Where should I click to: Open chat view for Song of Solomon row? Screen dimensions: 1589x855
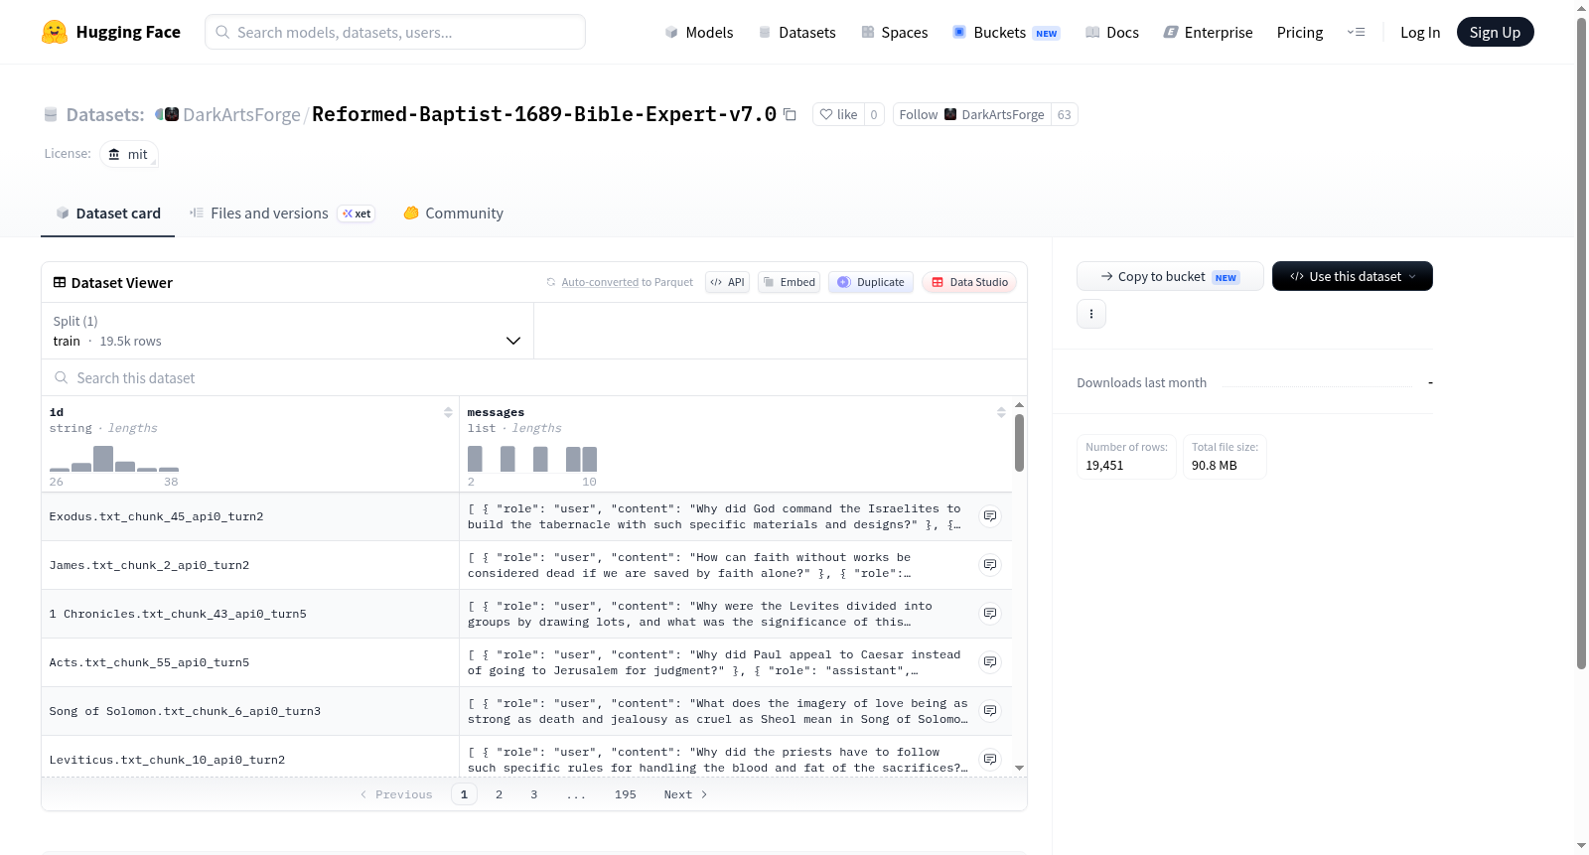pos(990,711)
